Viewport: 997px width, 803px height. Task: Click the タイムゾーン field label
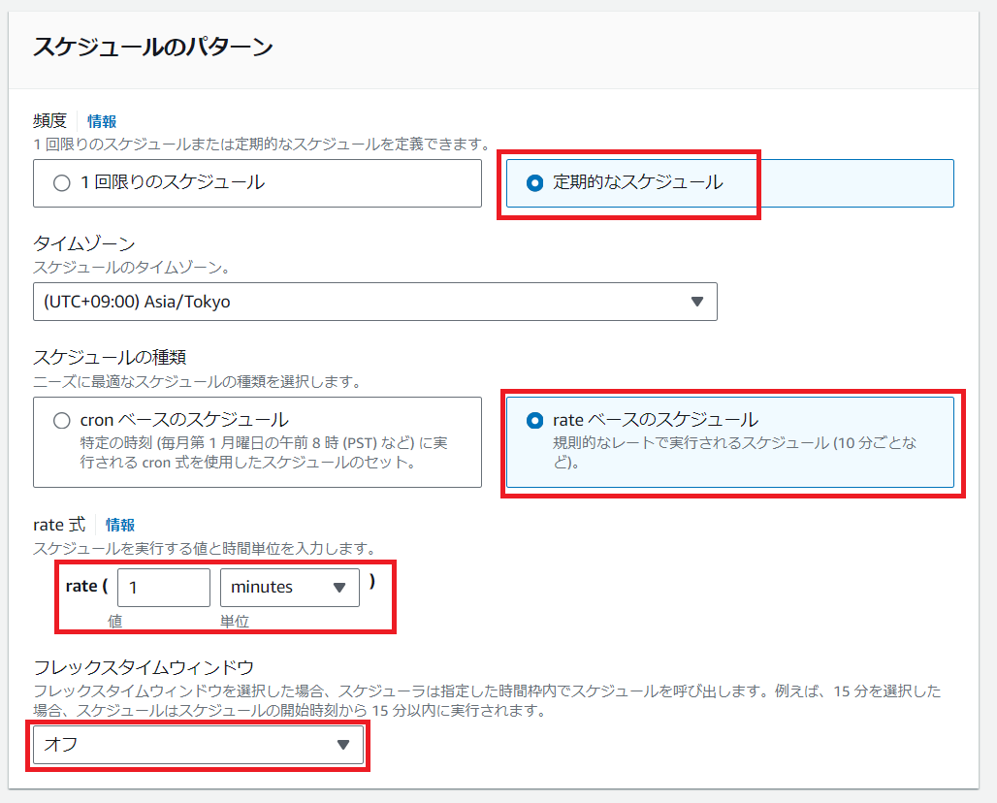[x=84, y=243]
